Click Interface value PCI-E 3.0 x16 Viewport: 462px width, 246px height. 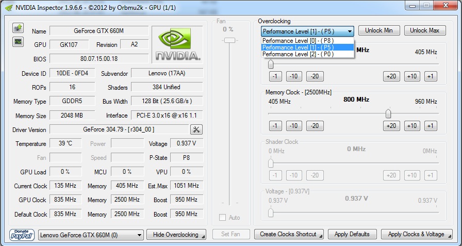[167, 115]
